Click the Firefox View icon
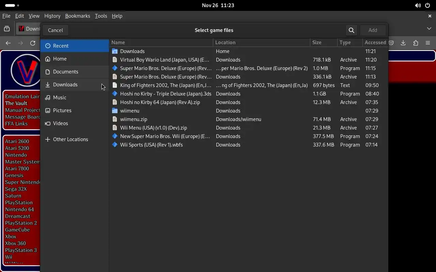 [x=7, y=29]
